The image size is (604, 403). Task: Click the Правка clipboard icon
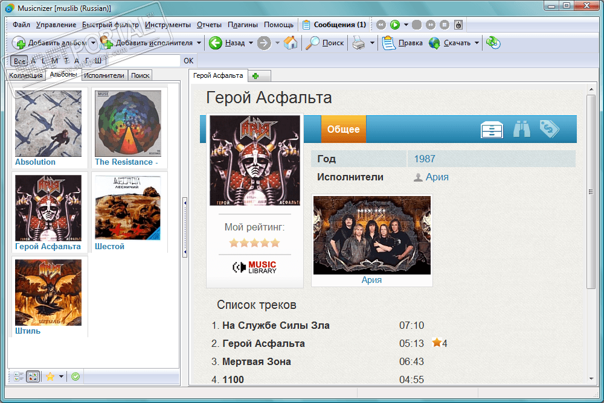pos(388,43)
